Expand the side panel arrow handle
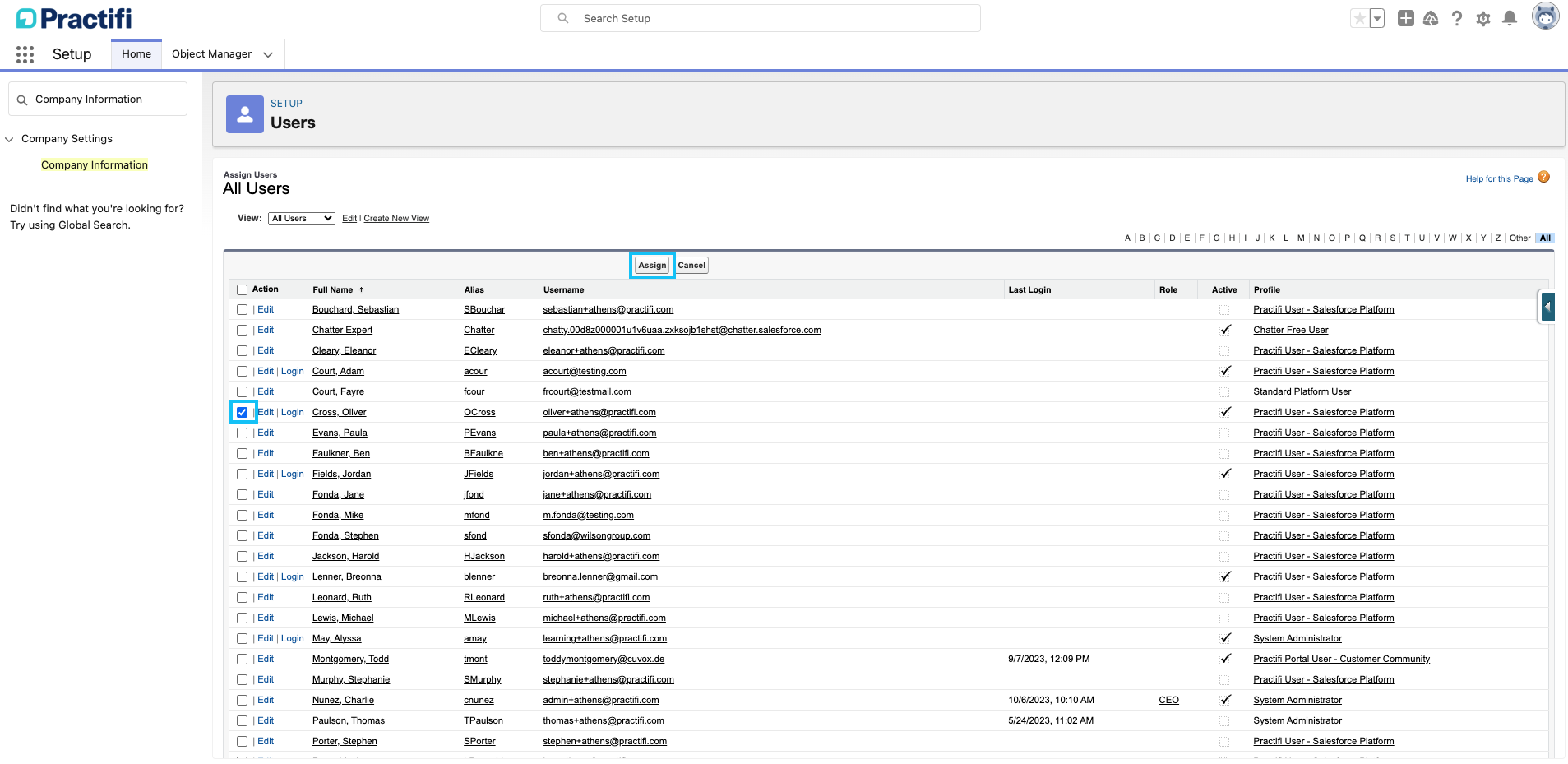 (x=1547, y=307)
